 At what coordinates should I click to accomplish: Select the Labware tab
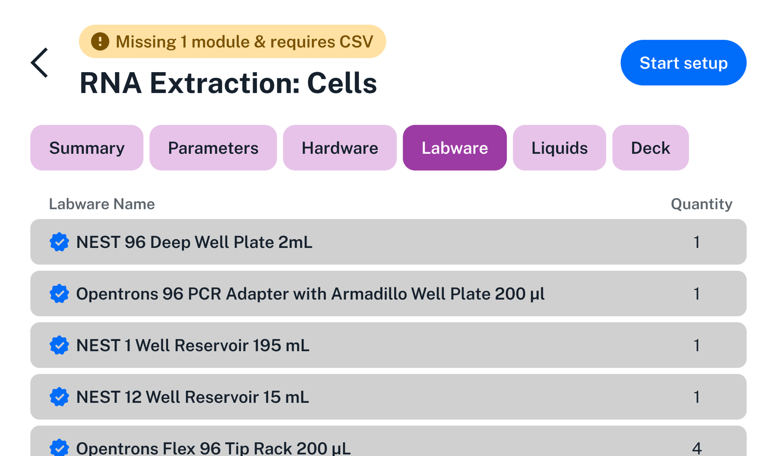point(455,148)
